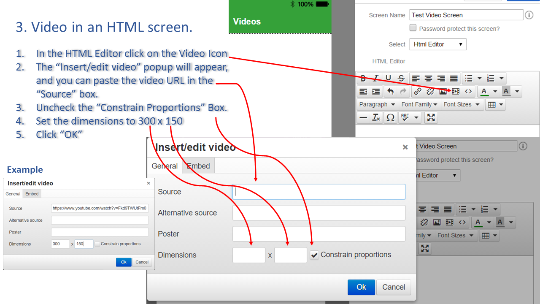Click the clear formatting icon
This screenshot has height=304, width=540.
(x=376, y=118)
